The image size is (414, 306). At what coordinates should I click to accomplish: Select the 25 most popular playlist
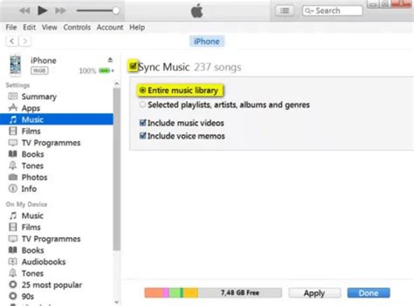click(x=52, y=285)
